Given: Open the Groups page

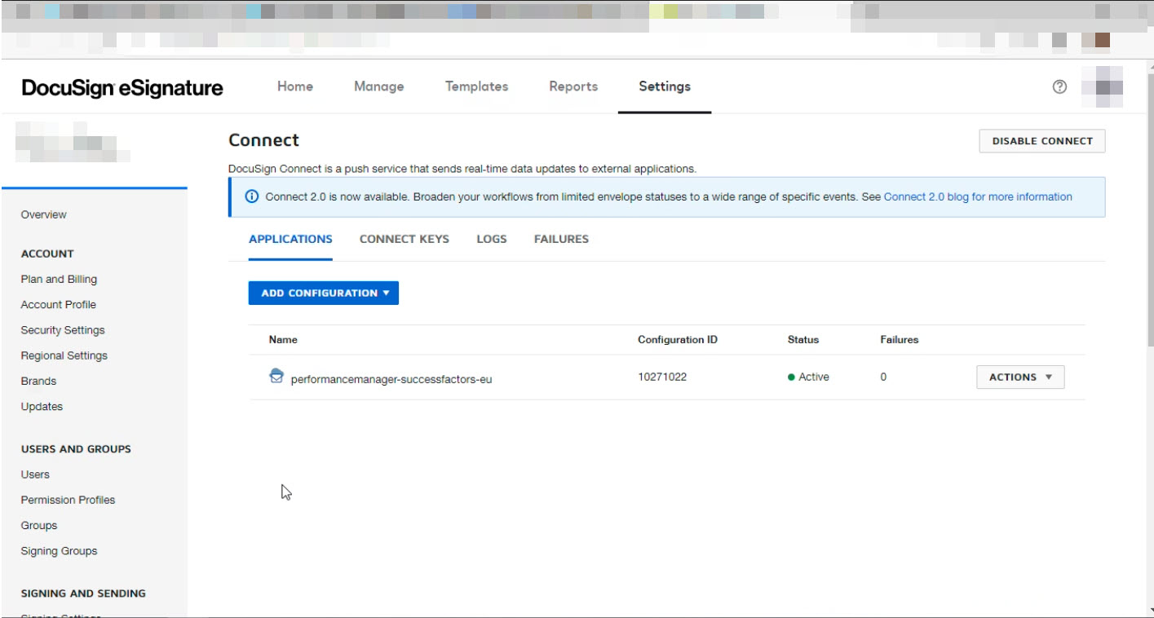Looking at the screenshot, I should 39,526.
